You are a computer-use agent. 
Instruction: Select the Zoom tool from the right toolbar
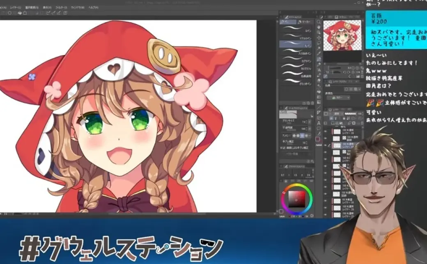pyautogui.click(x=319, y=22)
